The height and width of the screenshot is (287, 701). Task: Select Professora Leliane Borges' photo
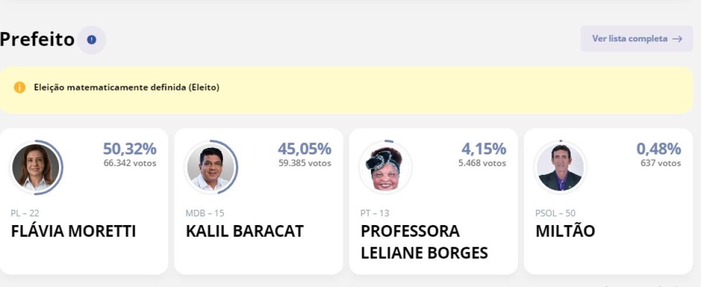point(386,167)
